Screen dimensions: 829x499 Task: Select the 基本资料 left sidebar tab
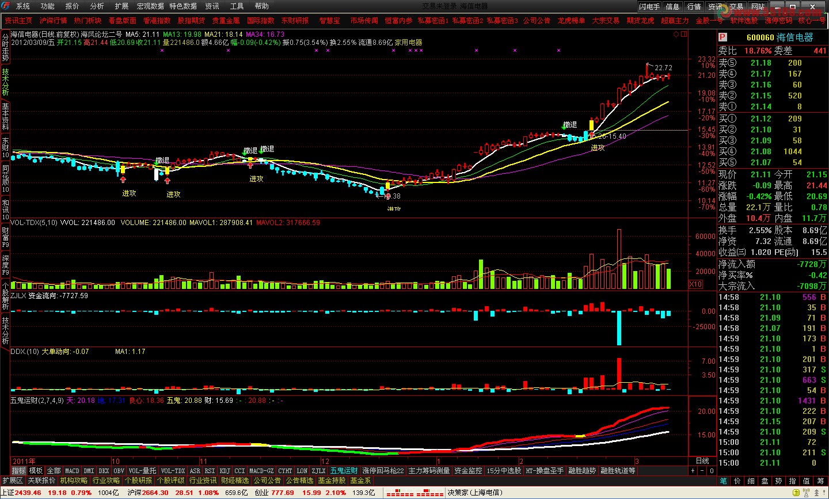(5, 117)
